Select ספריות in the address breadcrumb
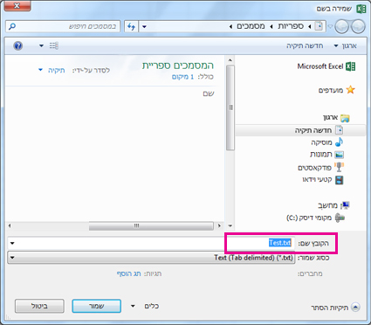 coord(291,26)
